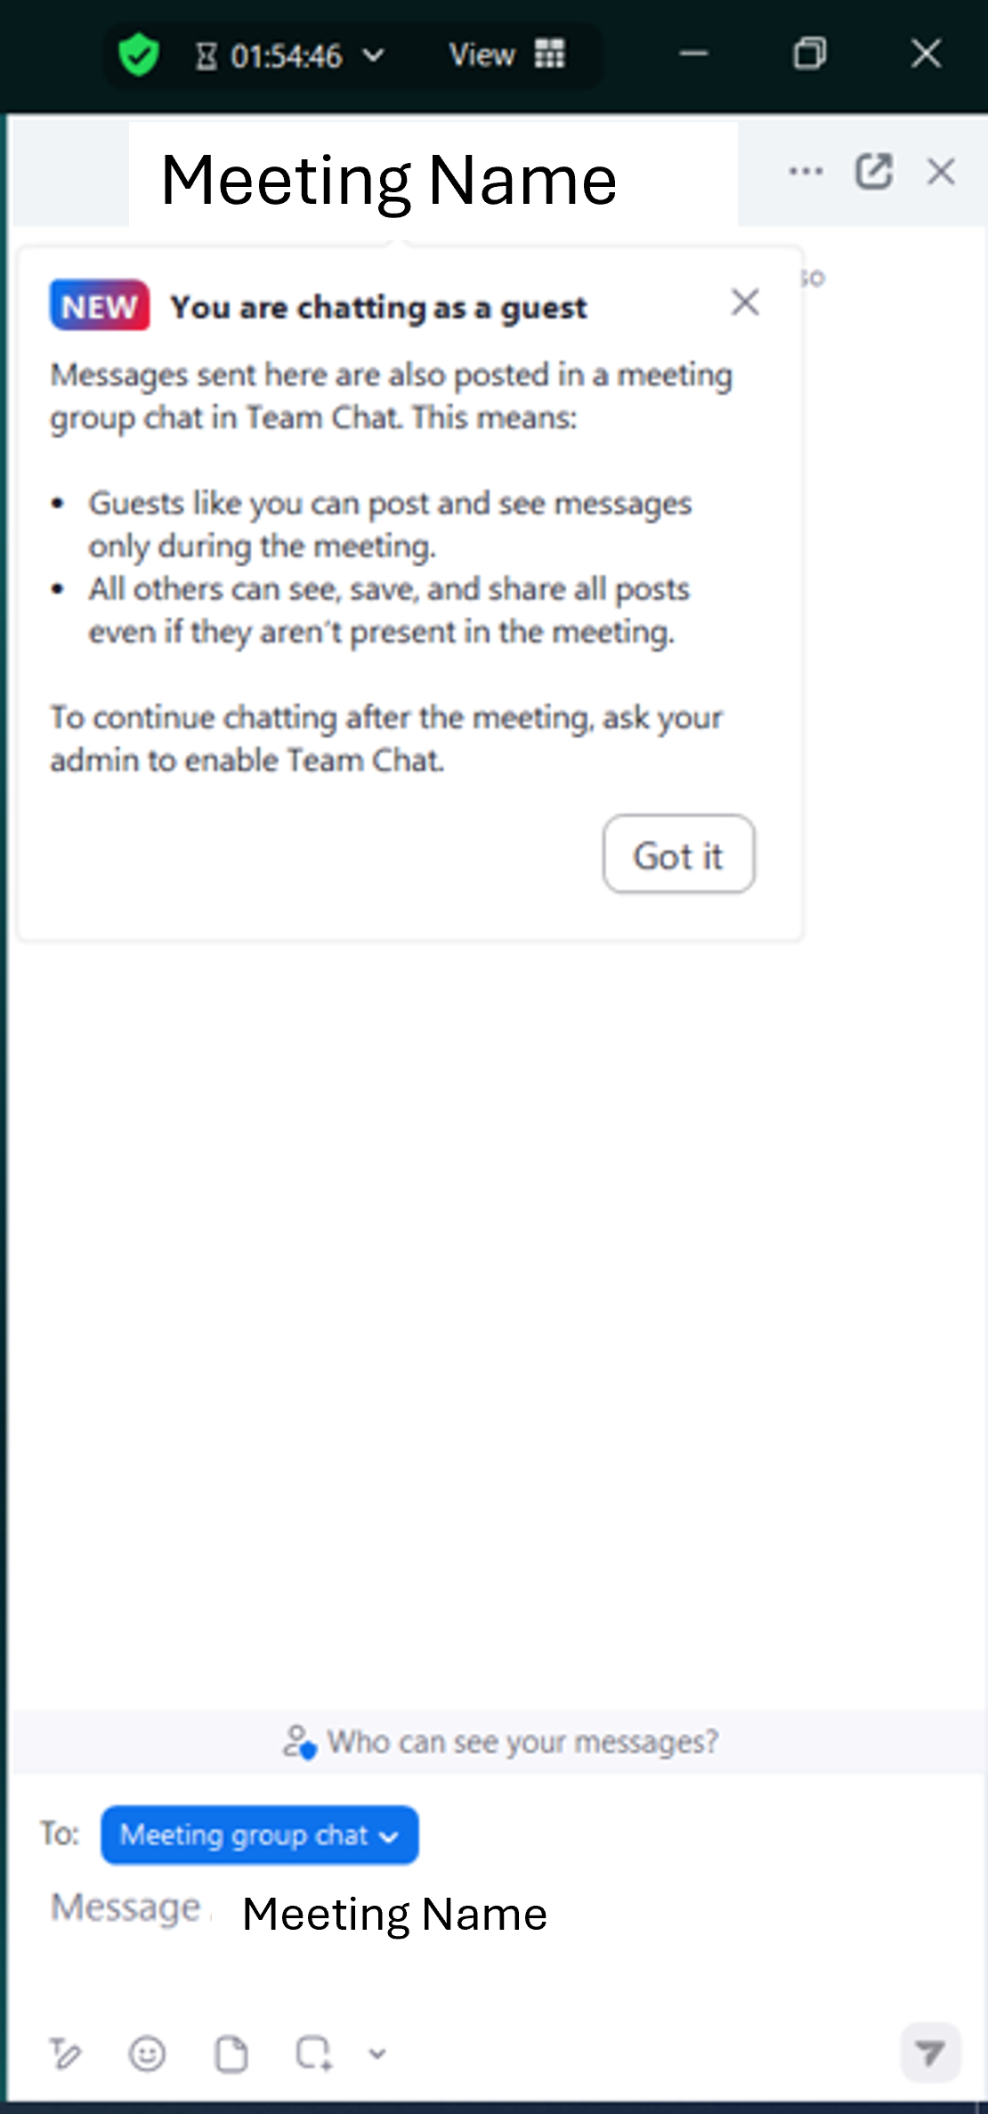The height and width of the screenshot is (2114, 988).
Task: Open the emoji picker
Action: pyautogui.click(x=147, y=2053)
